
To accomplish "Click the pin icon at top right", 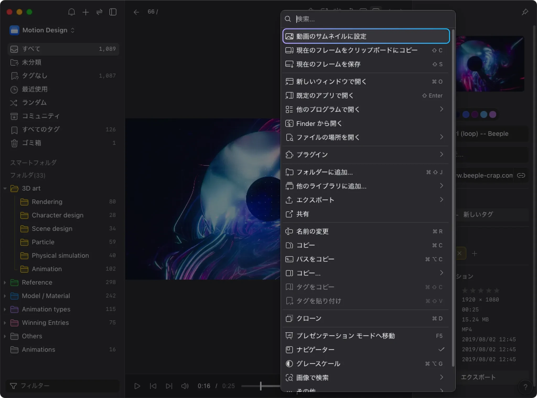I will pyautogui.click(x=525, y=12).
